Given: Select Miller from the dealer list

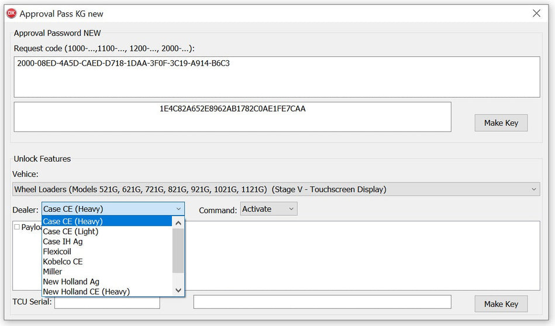Looking at the screenshot, I should pyautogui.click(x=53, y=271).
